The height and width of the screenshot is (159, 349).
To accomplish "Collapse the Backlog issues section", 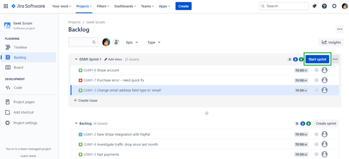I will [x=76, y=123].
